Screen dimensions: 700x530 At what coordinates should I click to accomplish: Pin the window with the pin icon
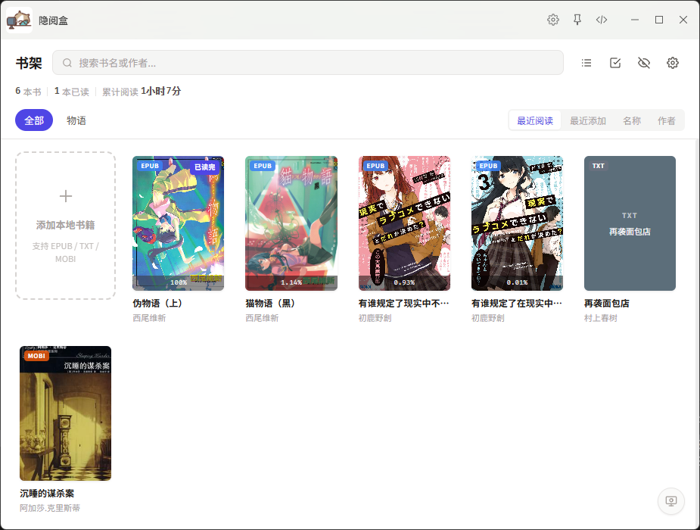577,20
